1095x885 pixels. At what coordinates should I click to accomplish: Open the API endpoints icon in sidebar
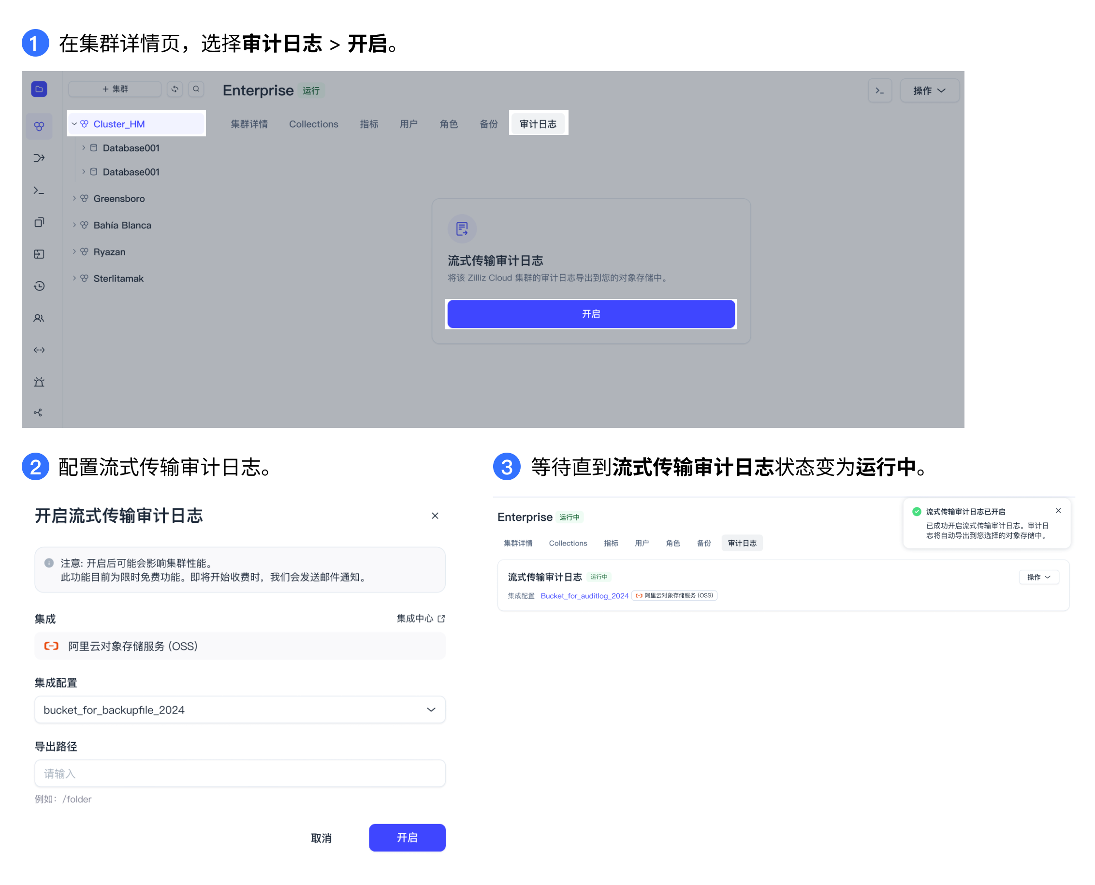[39, 350]
